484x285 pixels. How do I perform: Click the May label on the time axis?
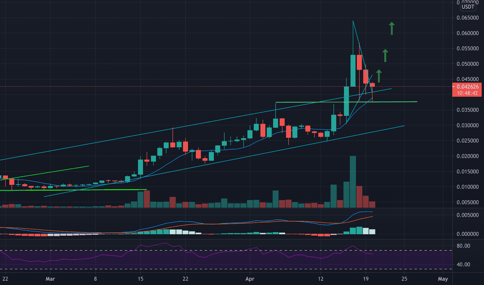[443, 279]
